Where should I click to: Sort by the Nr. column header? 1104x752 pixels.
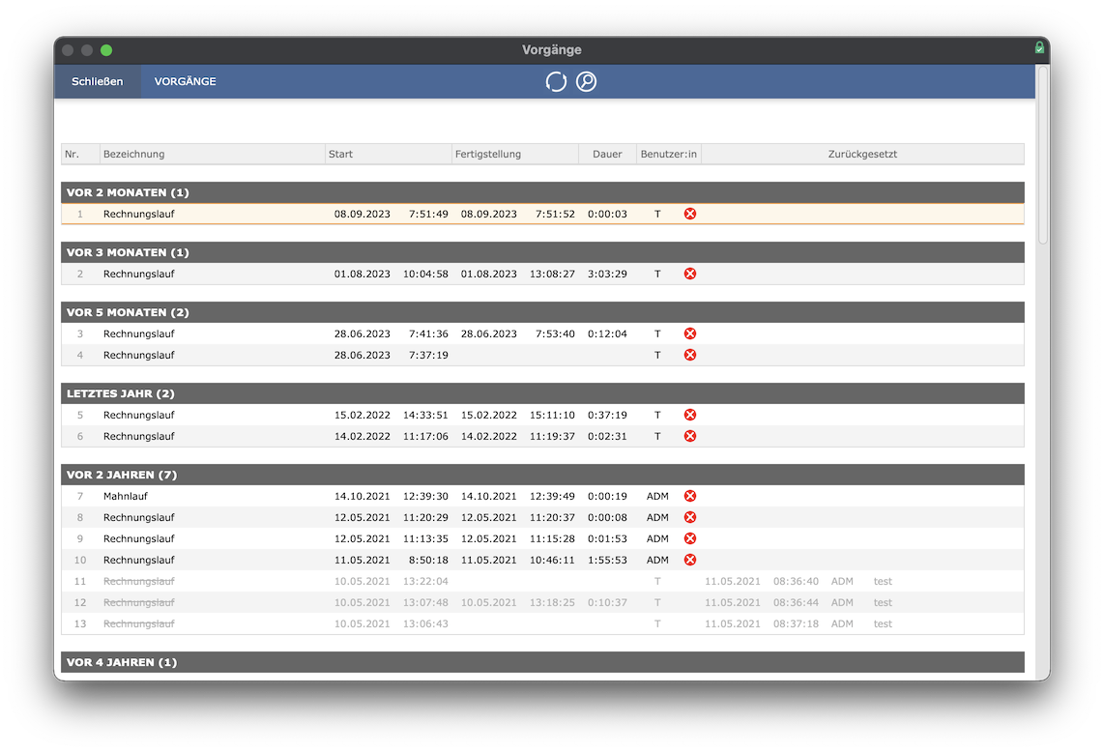pos(80,155)
